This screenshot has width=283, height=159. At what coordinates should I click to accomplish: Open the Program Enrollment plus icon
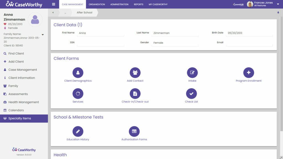248,73
